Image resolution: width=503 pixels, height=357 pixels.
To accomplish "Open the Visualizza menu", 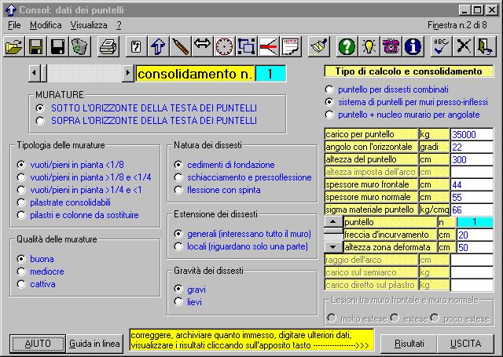I will point(88,25).
